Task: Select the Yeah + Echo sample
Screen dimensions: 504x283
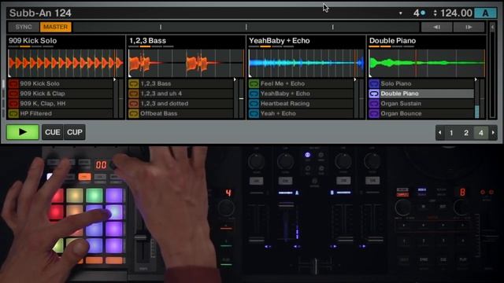Action: (x=306, y=113)
